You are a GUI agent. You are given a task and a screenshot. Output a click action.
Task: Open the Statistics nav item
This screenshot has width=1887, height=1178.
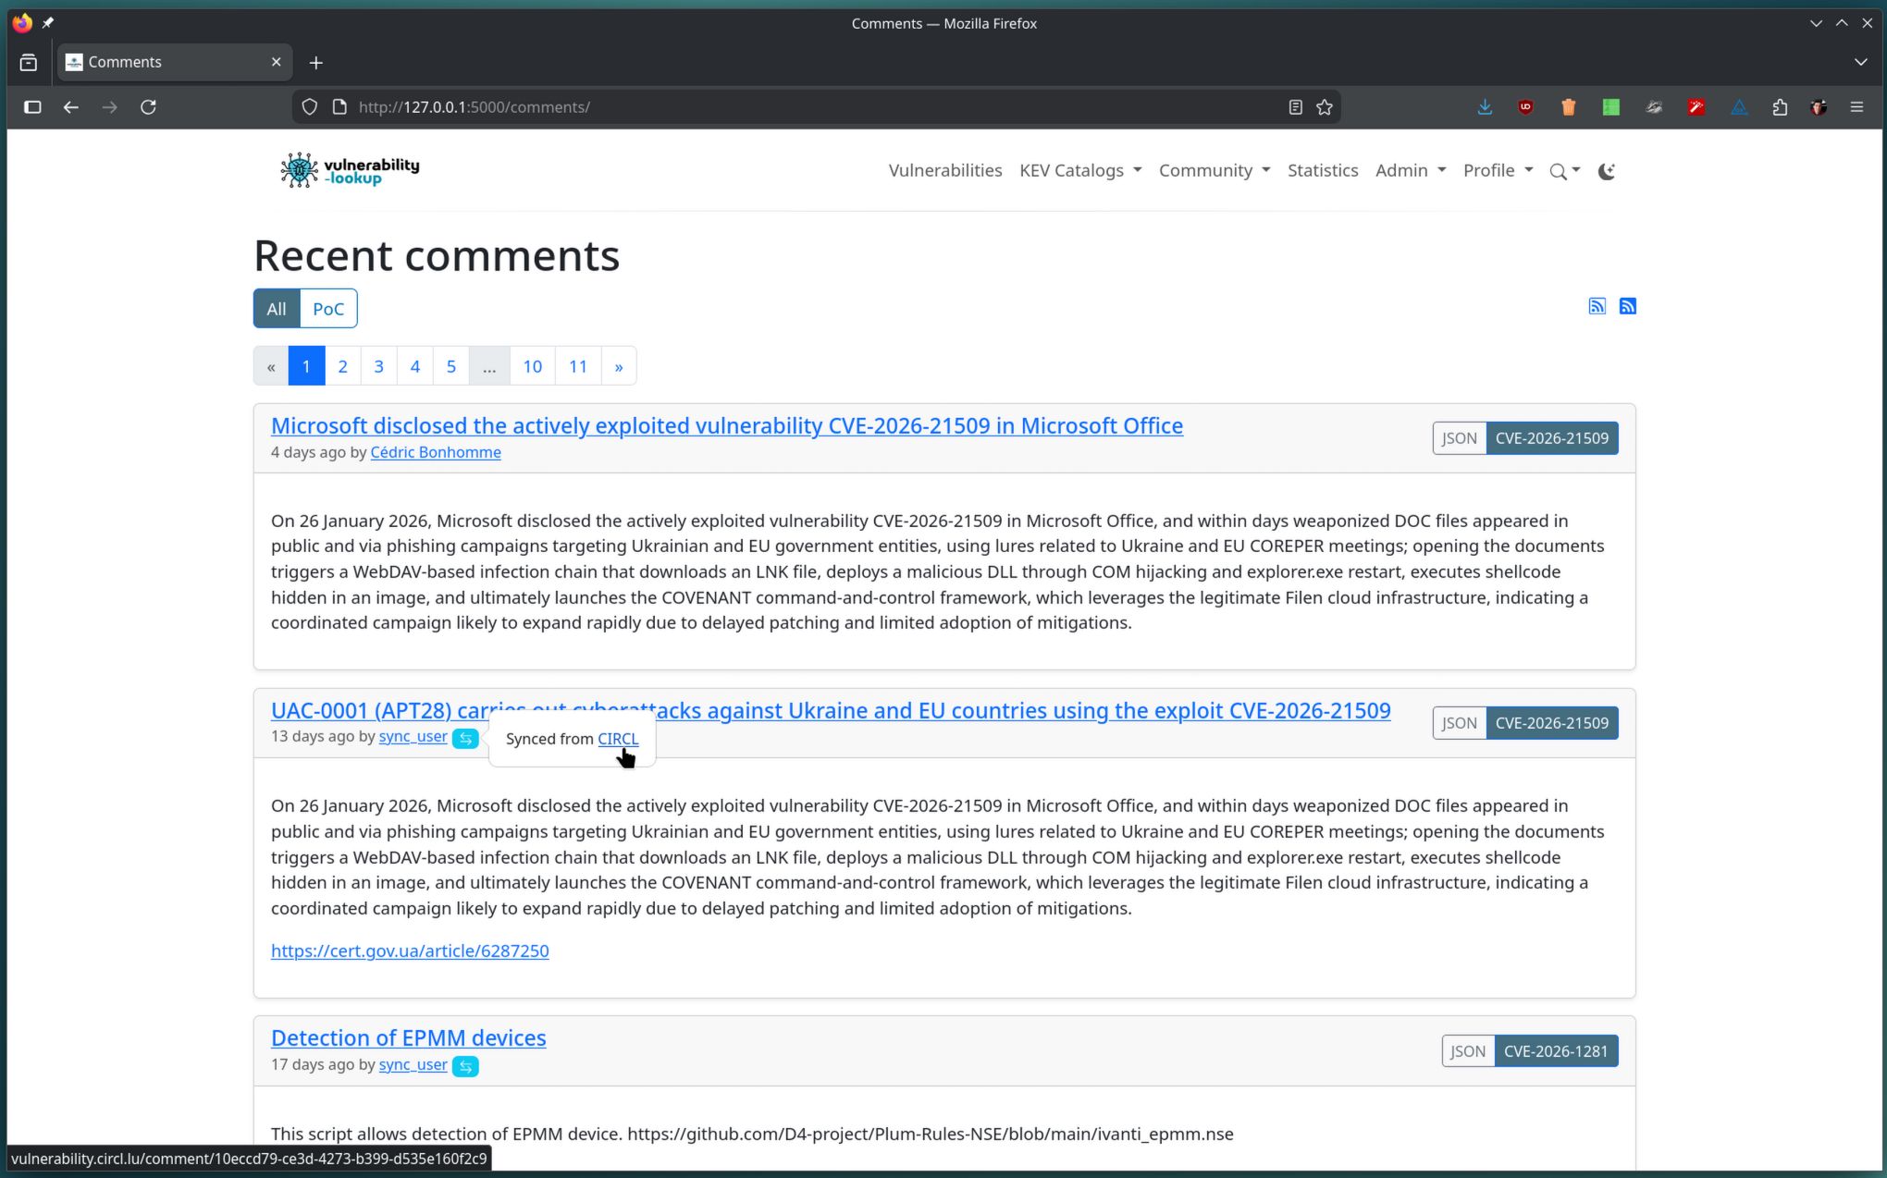[x=1322, y=170]
